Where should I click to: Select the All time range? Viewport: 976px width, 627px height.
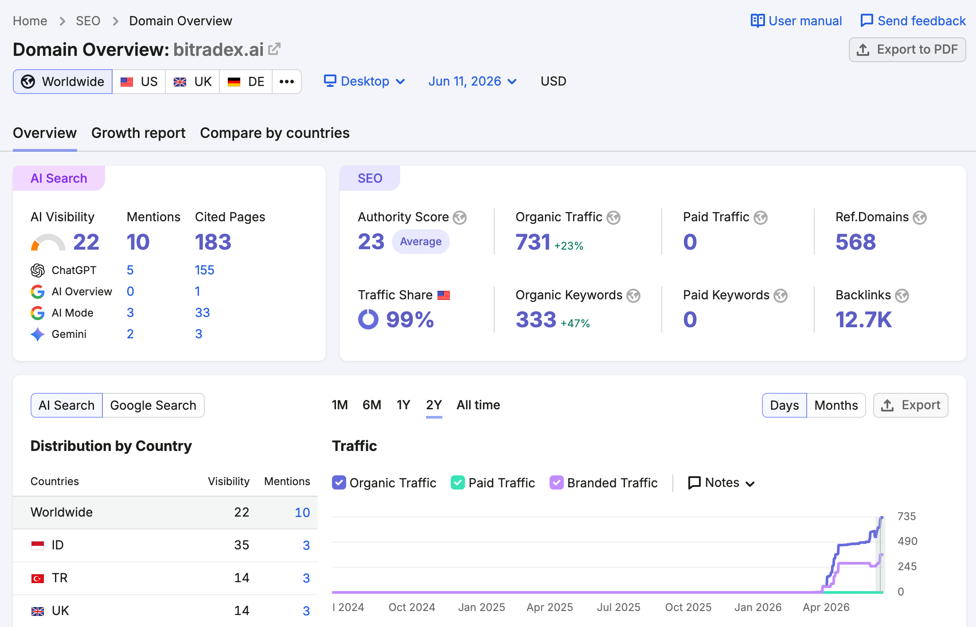(478, 405)
